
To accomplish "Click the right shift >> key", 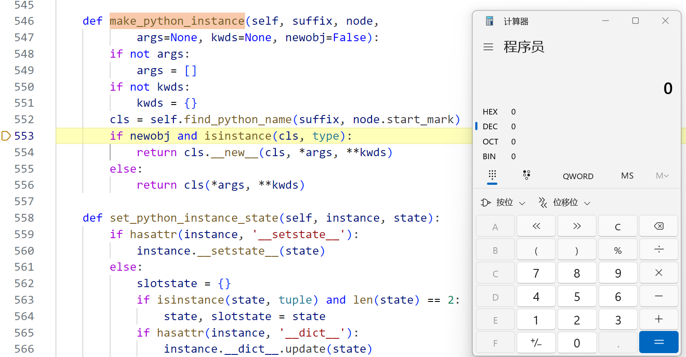I will coord(577,226).
